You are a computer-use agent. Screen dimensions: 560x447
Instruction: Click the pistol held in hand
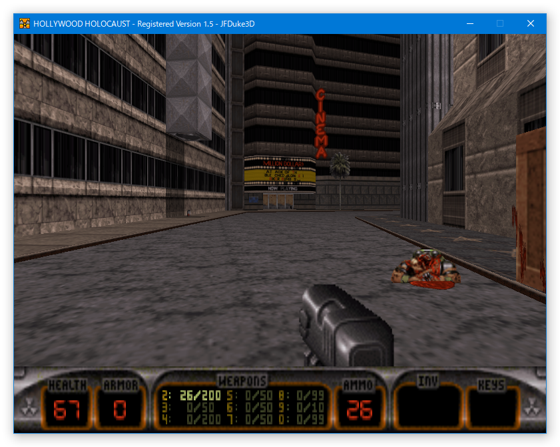[346, 325]
